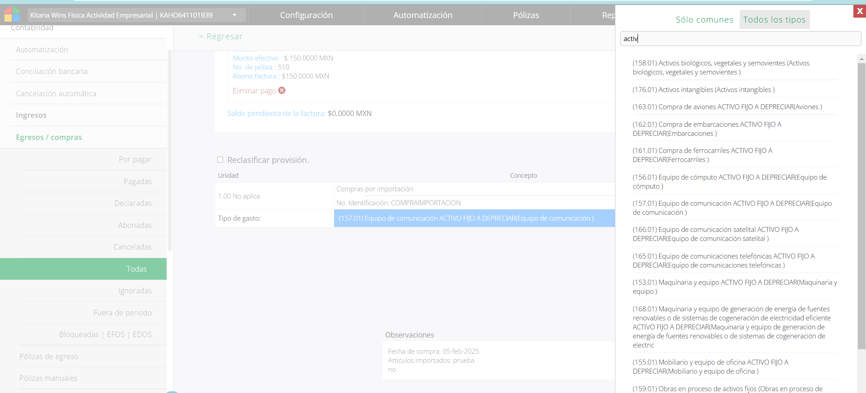Select Por pagar in the sidebar
Image resolution: width=866 pixels, height=393 pixels.
(135, 159)
